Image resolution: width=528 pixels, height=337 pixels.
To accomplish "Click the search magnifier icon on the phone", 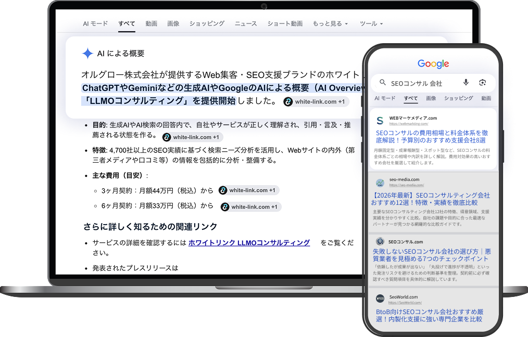I will [x=383, y=82].
